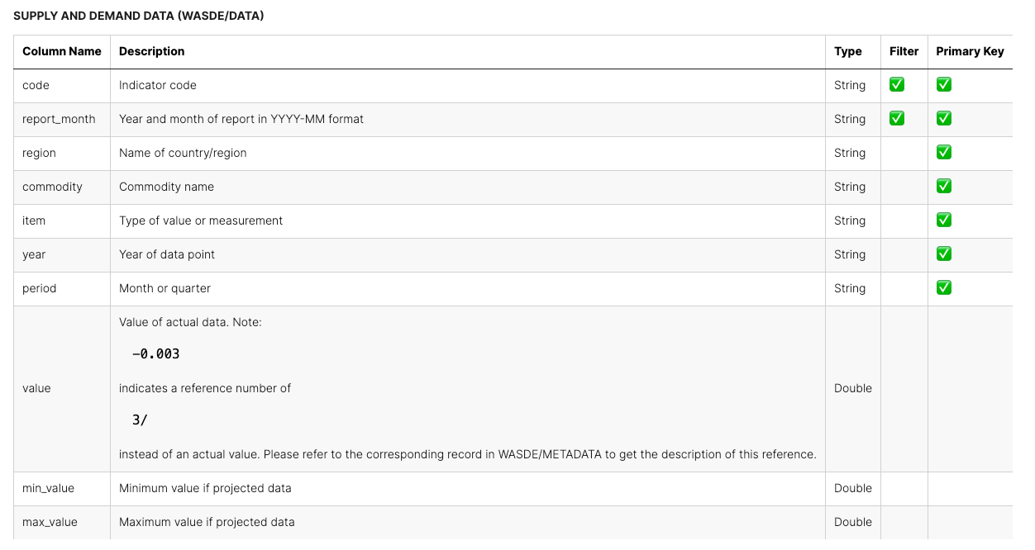
Task: Click the 3/ reference code sample
Action: pyautogui.click(x=140, y=420)
